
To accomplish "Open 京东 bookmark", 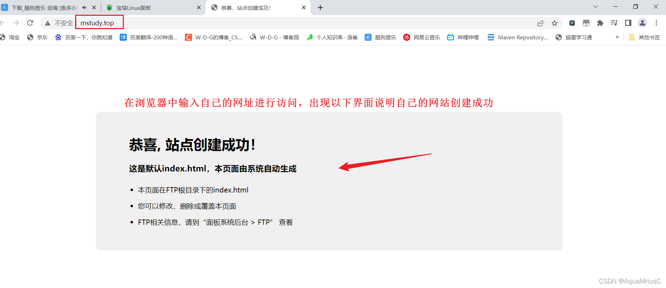I will (37, 37).
